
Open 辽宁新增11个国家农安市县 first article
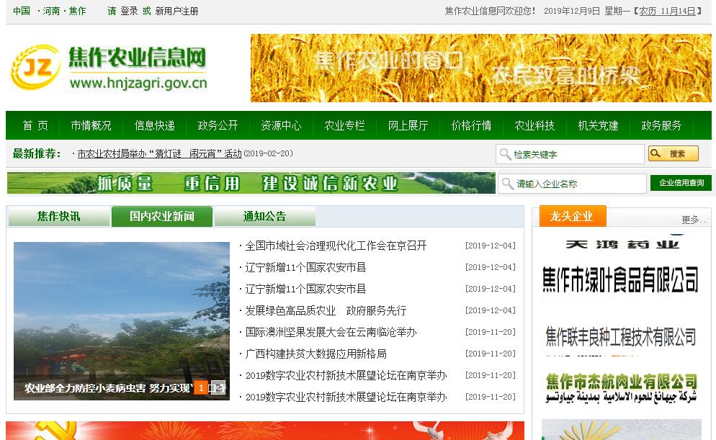pyautogui.click(x=305, y=267)
